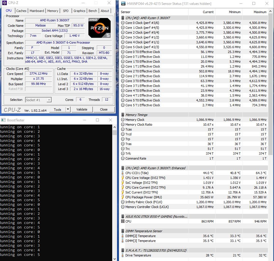Click the Core Speed value field 3774.12 MHz
Viewport: 274px width, 261px height.
coord(38,74)
